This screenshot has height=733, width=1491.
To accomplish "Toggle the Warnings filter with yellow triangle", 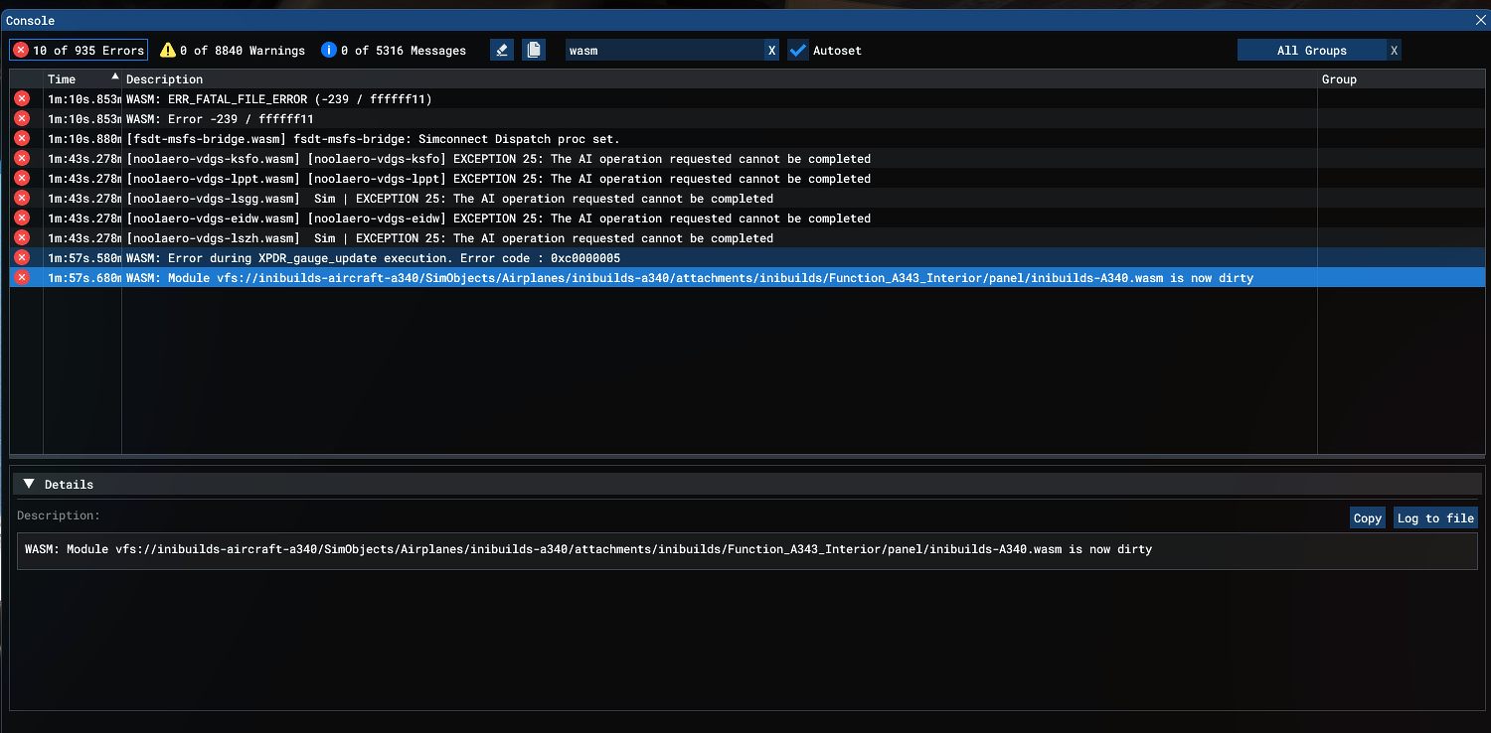I will (233, 50).
